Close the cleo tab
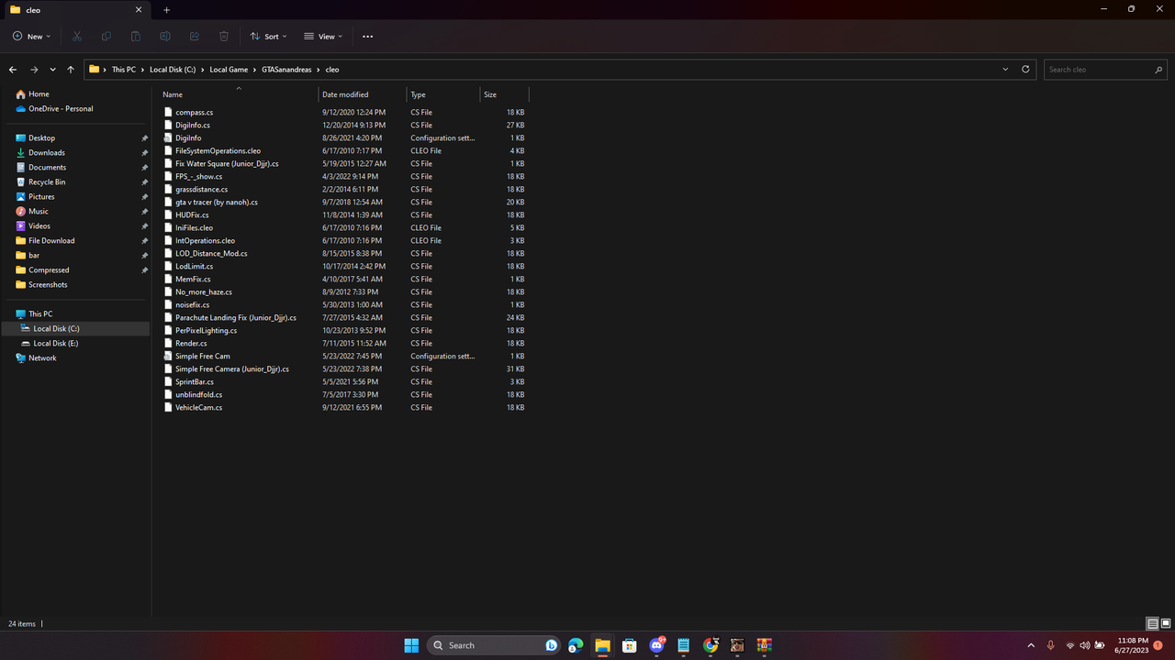This screenshot has height=660, width=1175. pyautogui.click(x=139, y=10)
